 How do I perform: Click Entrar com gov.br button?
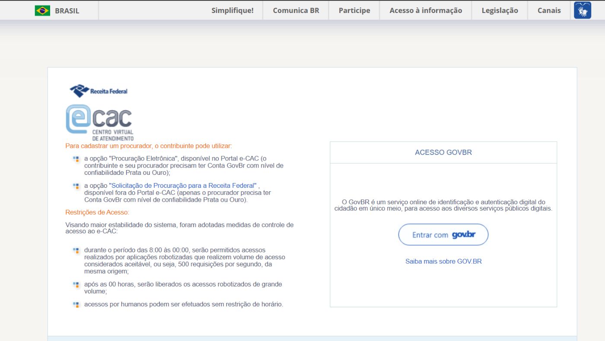[443, 235]
